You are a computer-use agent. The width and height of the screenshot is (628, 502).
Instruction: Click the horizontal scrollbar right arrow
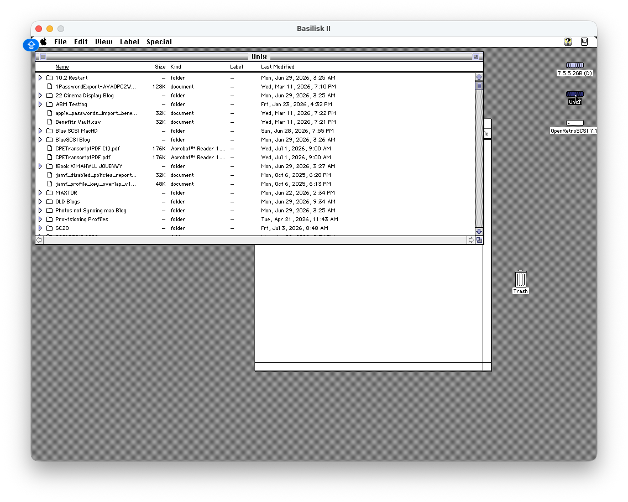pyautogui.click(x=471, y=240)
